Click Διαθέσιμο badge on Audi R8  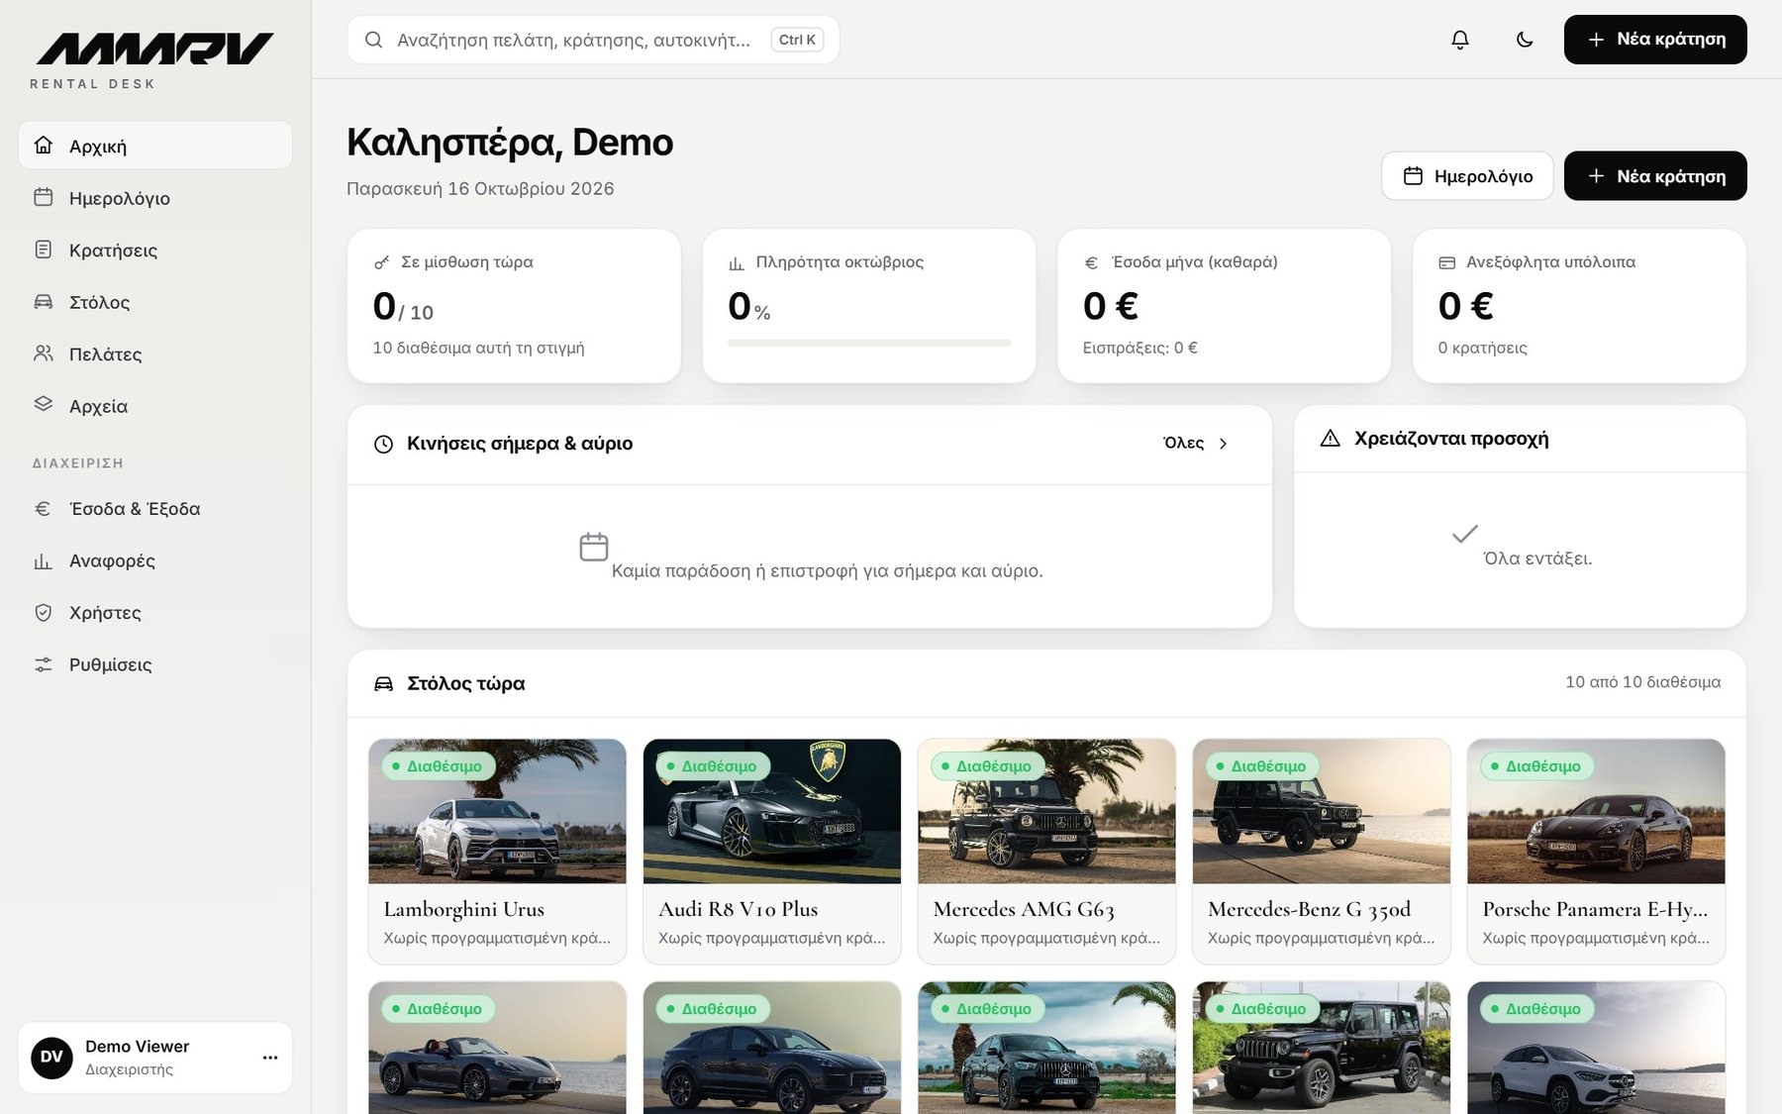(x=713, y=766)
